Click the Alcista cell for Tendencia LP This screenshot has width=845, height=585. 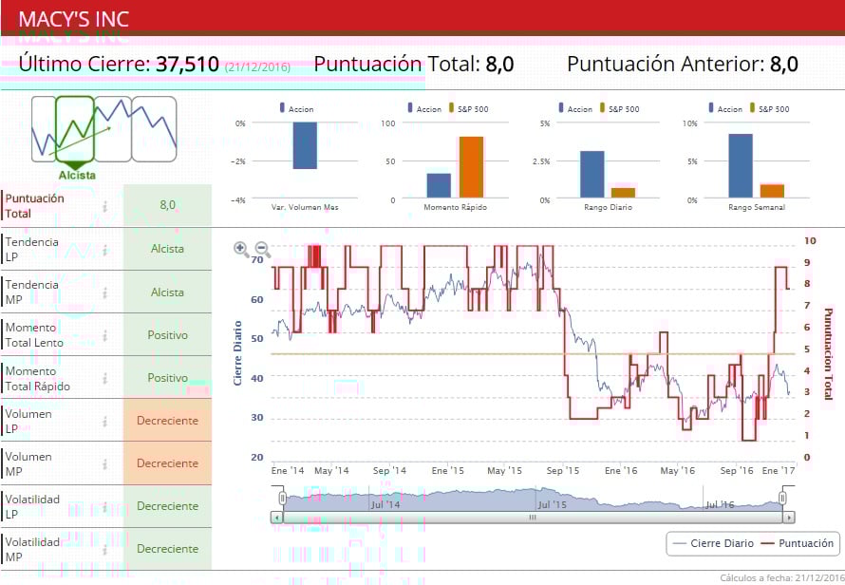pos(168,249)
